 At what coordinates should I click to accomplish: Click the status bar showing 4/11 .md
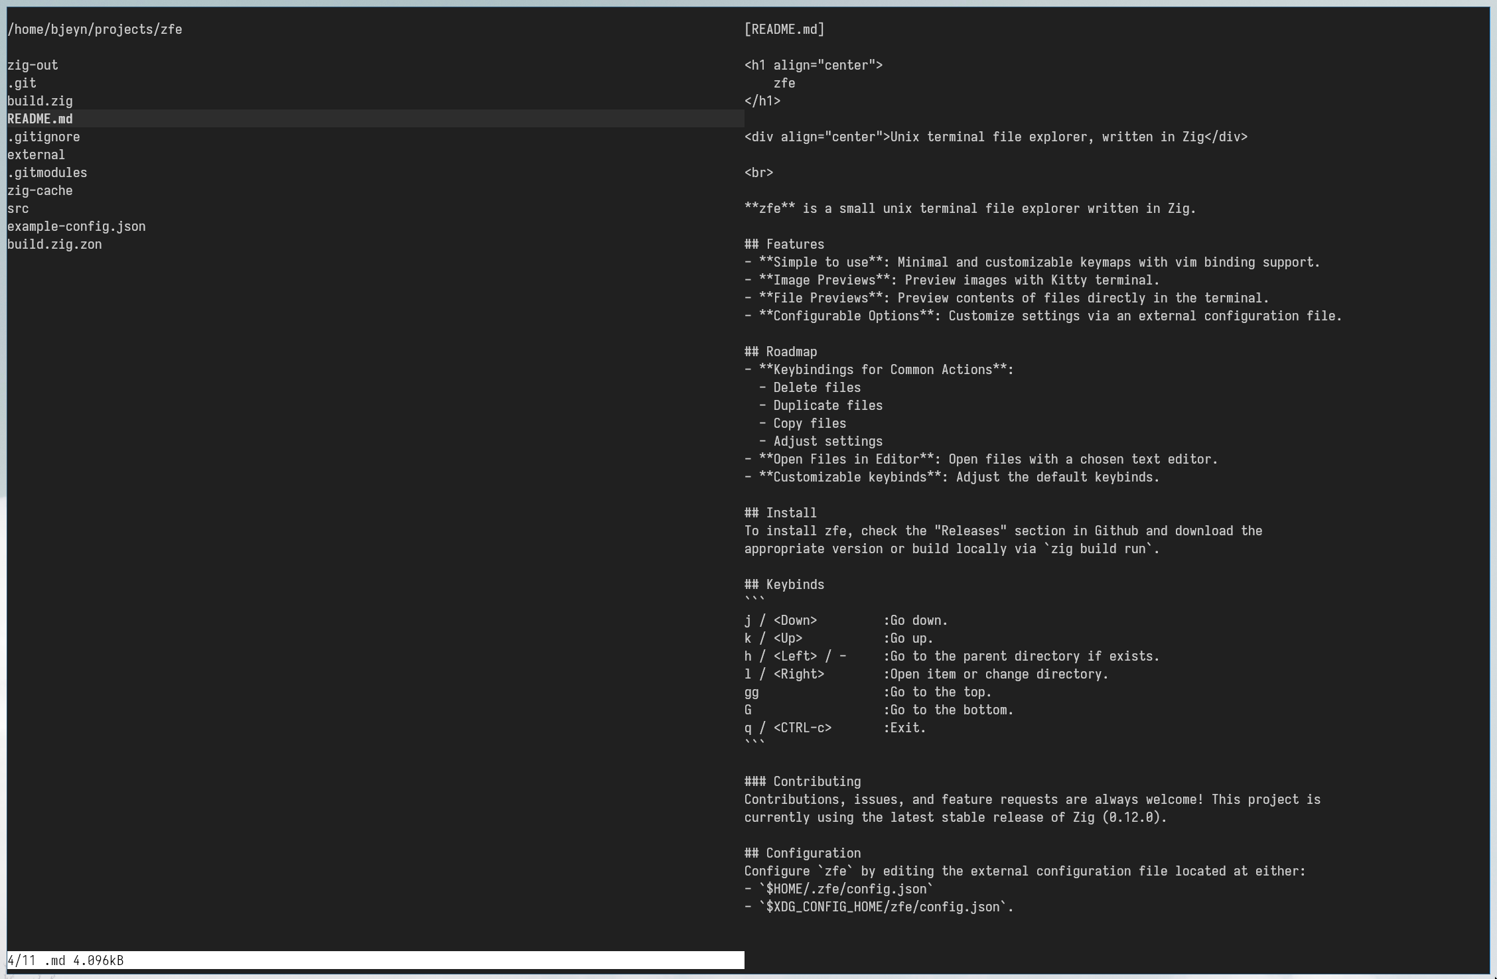65,960
